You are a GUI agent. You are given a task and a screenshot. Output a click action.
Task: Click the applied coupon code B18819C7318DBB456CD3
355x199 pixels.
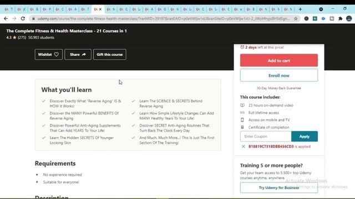(271, 146)
